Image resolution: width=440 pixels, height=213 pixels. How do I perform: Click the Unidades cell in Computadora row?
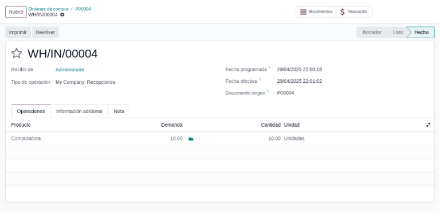(294, 139)
